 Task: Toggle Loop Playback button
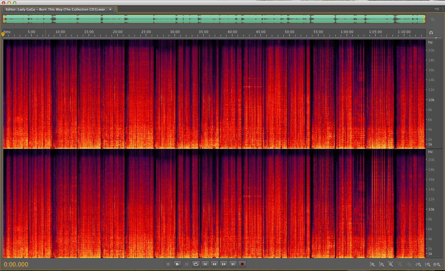click(x=196, y=264)
